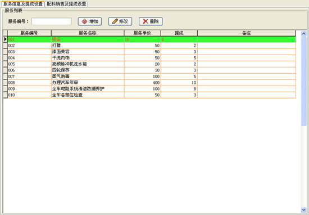Click the current-row arrow indicator for 001
309x215 pixels.
coord(5,39)
